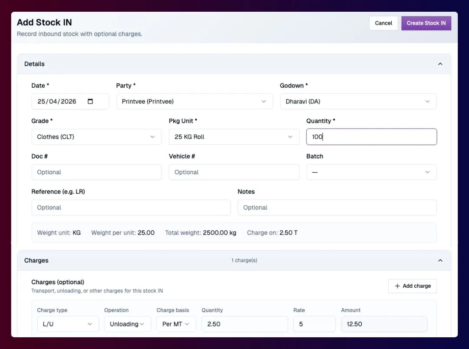Open the Godown dropdown showing Dharavi (DA)
469x349 pixels.
358,101
